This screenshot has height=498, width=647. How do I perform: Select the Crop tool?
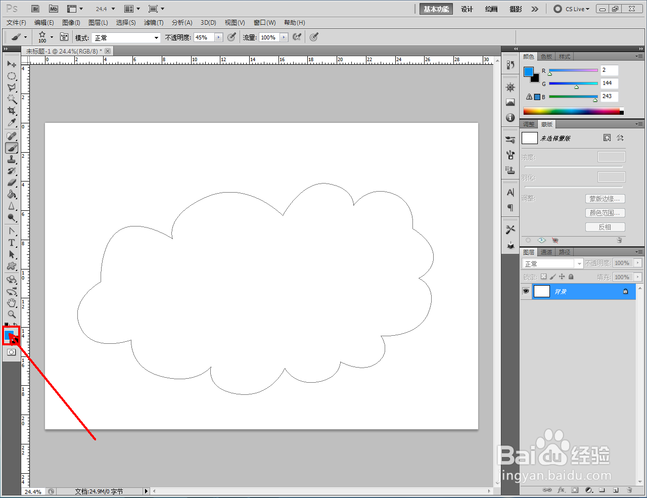12,111
